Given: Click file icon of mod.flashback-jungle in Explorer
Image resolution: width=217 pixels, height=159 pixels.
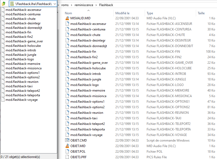Looking at the screenshot, I should tap(67, 79).
